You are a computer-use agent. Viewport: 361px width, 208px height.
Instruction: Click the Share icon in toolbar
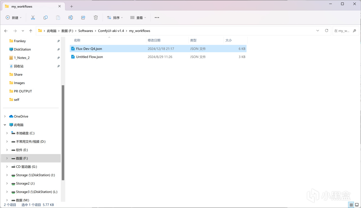83,17
